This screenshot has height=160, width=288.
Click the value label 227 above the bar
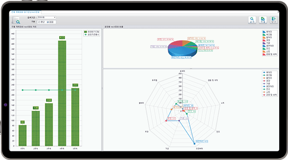(x=75, y=85)
